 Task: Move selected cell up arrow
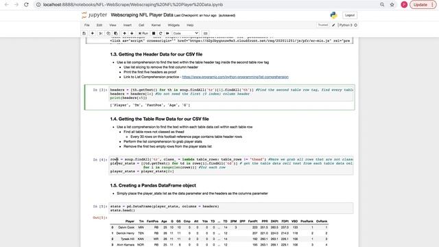[125, 34]
